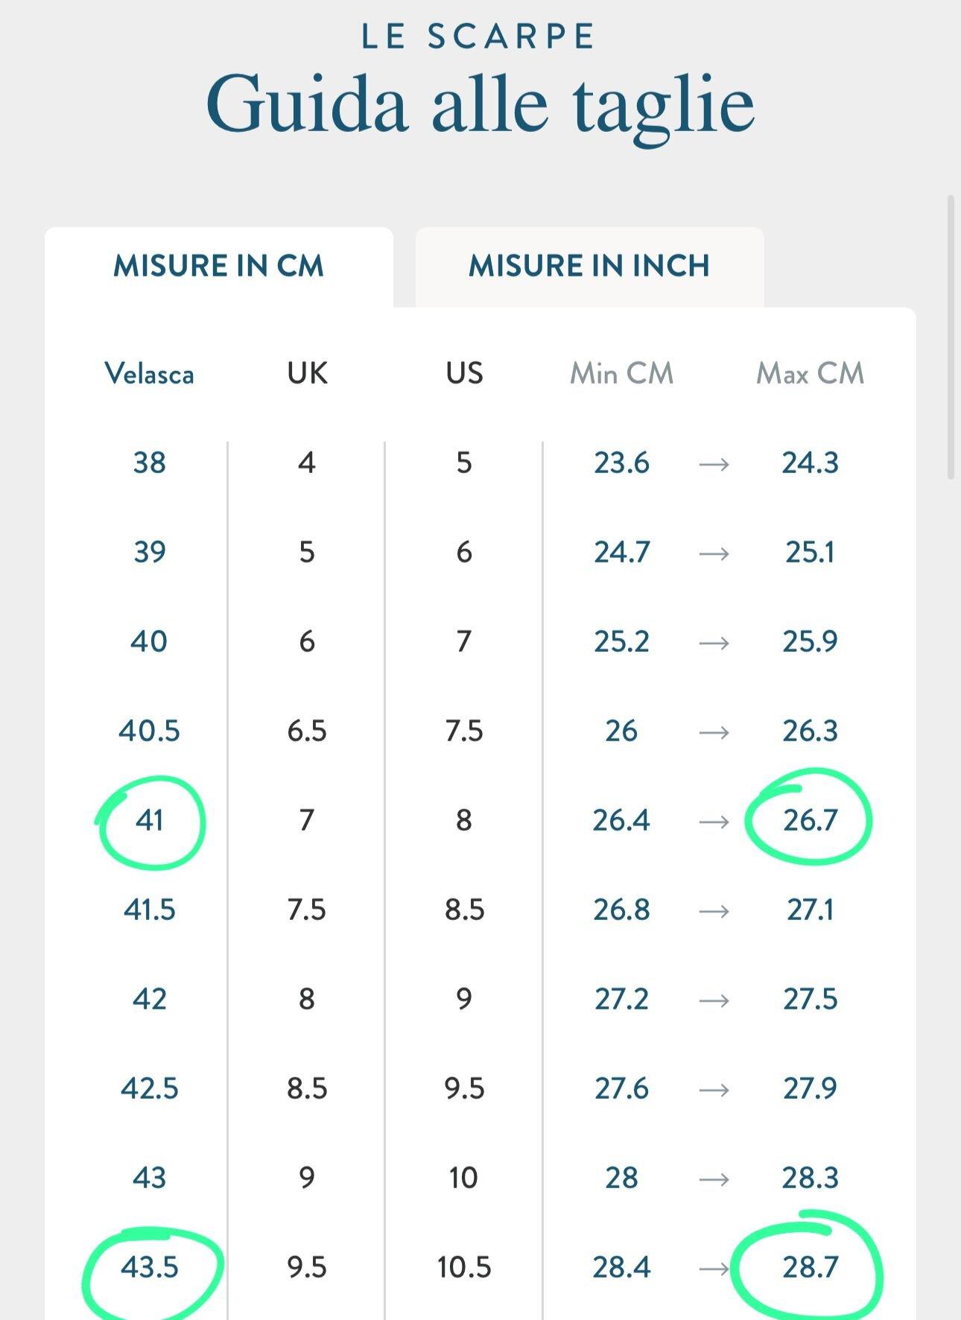961x1320 pixels.
Task: Click the circled Max CM 28.7 value
Action: click(x=810, y=1267)
